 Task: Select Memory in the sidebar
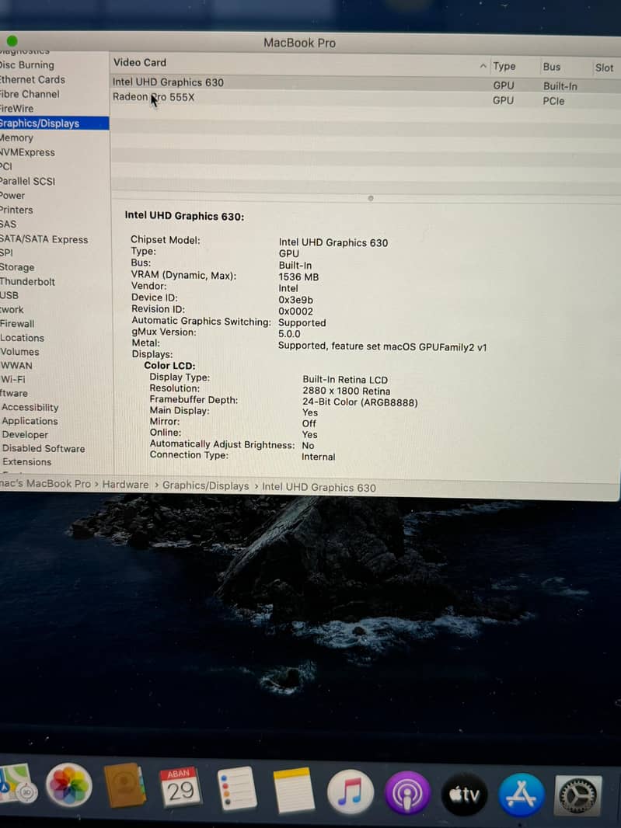point(17,137)
